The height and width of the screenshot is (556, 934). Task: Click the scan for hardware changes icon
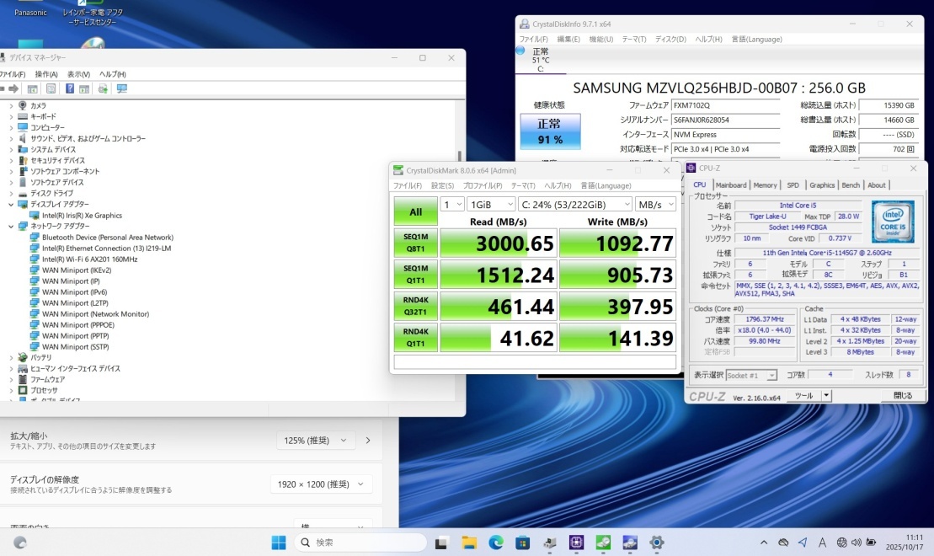[x=122, y=88]
